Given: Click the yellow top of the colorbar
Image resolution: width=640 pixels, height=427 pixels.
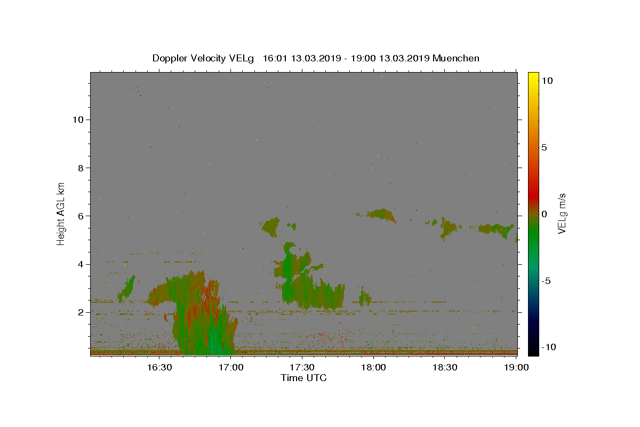Looking at the screenshot, I should (x=533, y=77).
